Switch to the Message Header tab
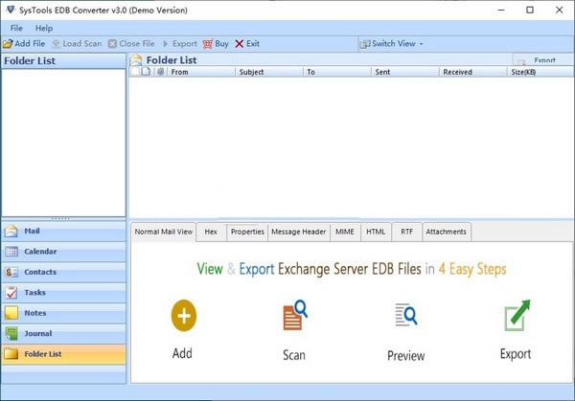575x401 pixels. [x=298, y=232]
